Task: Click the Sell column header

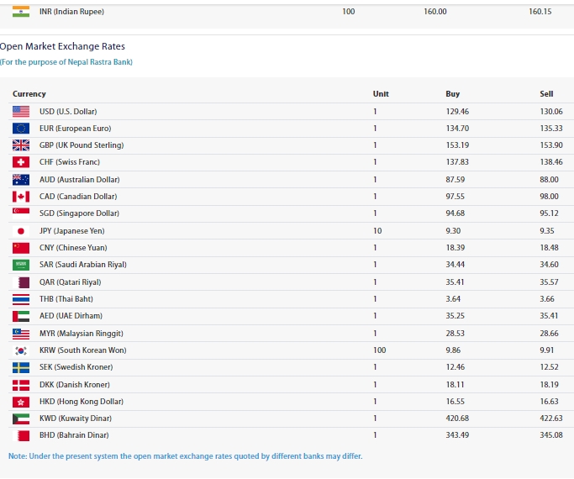Action: (546, 94)
